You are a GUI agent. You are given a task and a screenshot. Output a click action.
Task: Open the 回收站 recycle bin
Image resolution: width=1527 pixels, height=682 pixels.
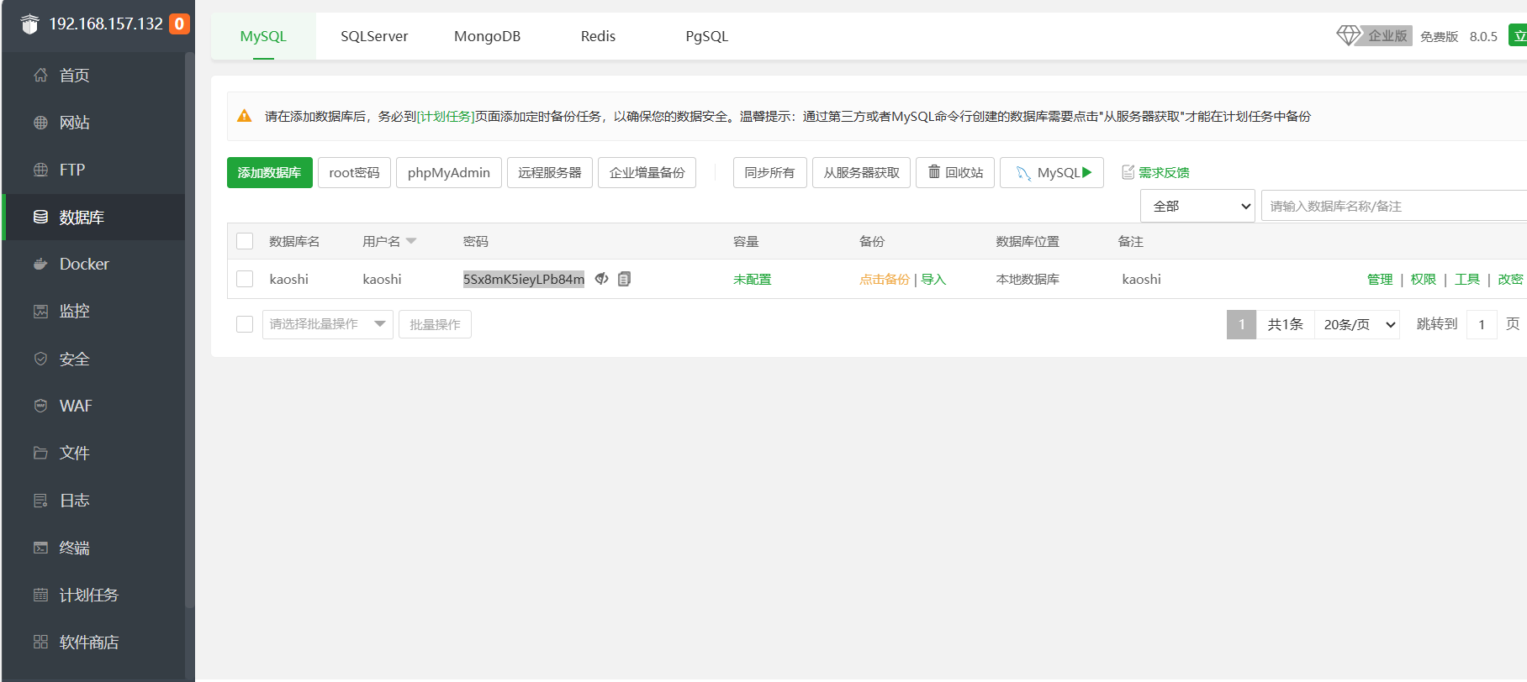click(x=955, y=172)
